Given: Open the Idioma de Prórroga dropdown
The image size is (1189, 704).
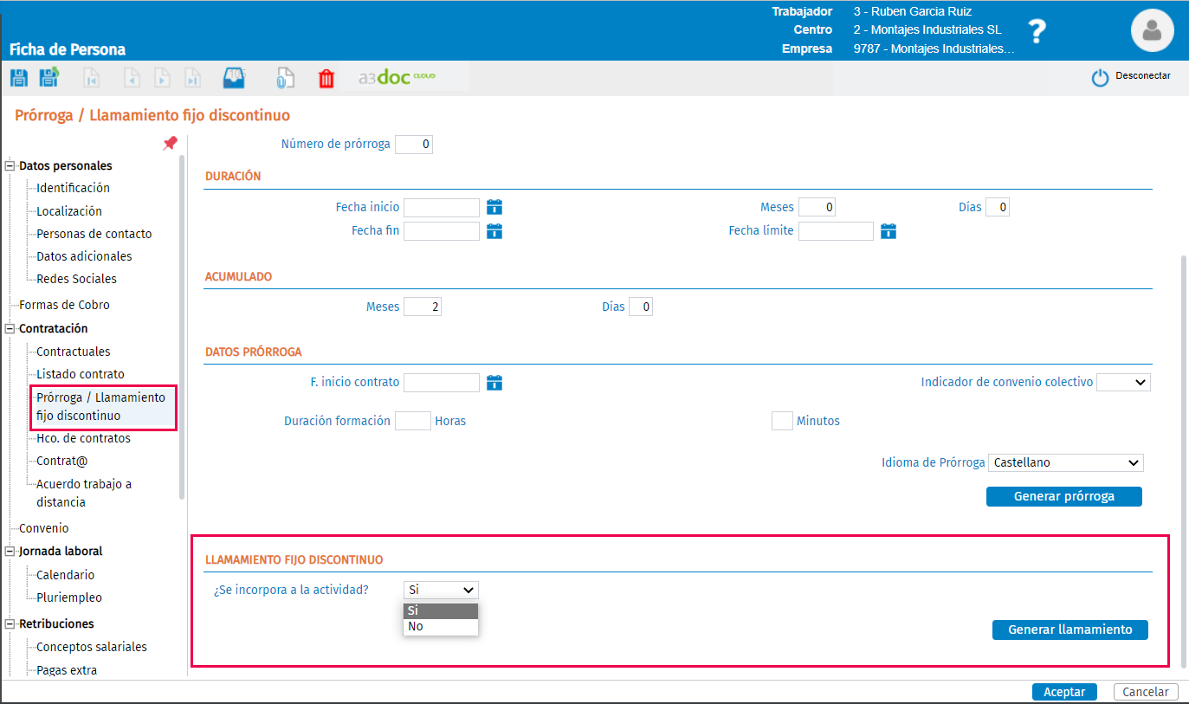Looking at the screenshot, I should click(1066, 462).
